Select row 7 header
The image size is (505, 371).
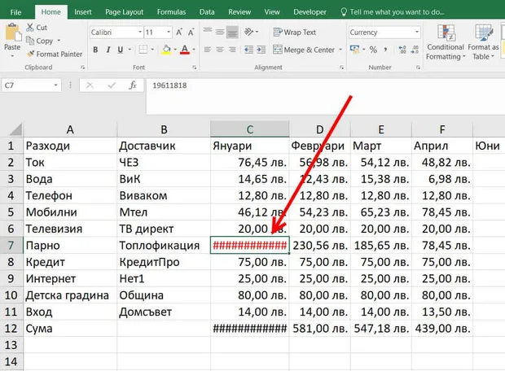[11, 245]
